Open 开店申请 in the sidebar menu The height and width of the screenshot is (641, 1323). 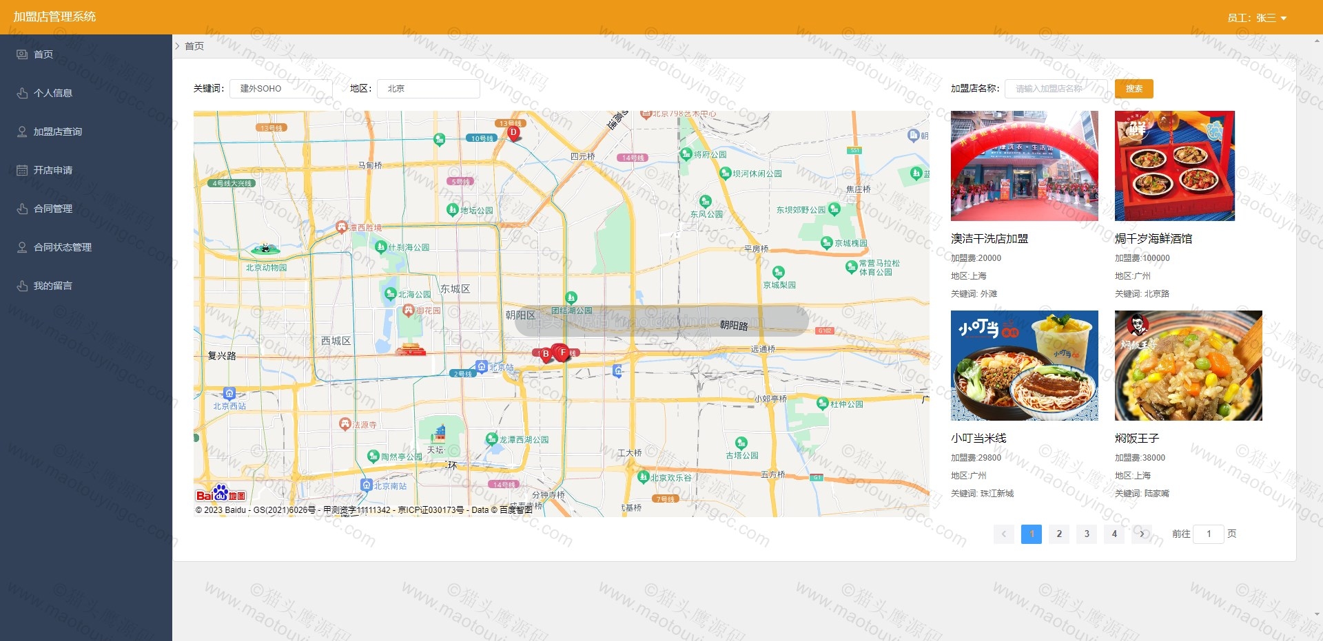click(86, 170)
